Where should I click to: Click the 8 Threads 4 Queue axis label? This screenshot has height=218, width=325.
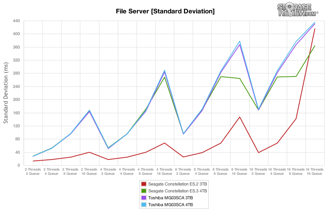pyautogui.click(x=202, y=172)
